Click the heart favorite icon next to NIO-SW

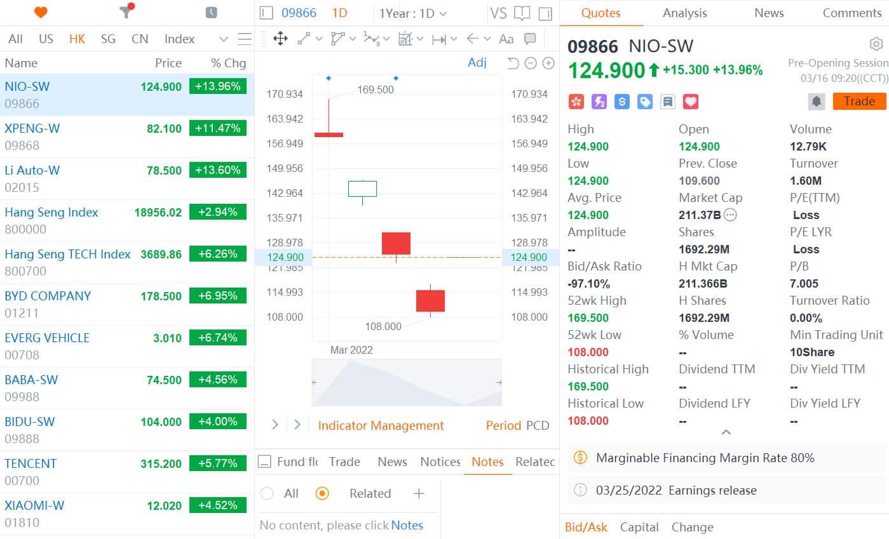690,101
